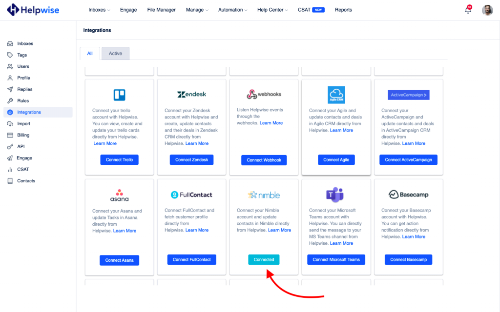Switch to the Active tab
Image resolution: width=500 pixels, height=312 pixels.
pos(115,54)
